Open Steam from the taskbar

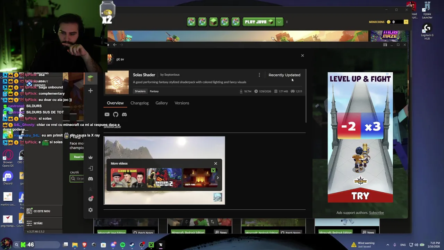point(132,245)
